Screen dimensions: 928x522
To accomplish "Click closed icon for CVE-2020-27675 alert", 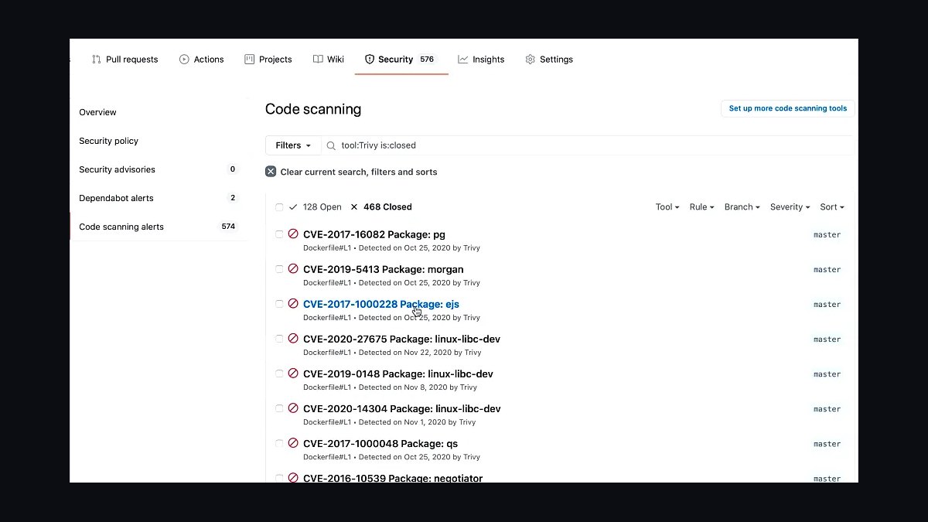I will tap(293, 339).
